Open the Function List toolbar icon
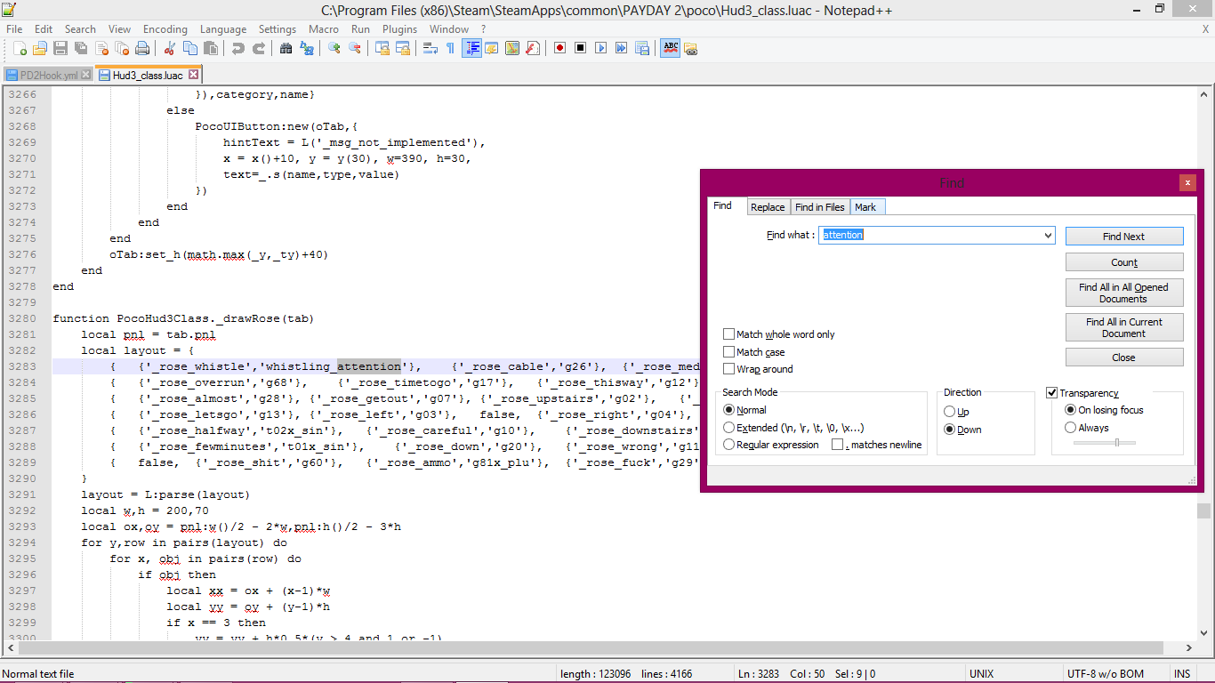This screenshot has width=1215, height=683. pos(533,48)
